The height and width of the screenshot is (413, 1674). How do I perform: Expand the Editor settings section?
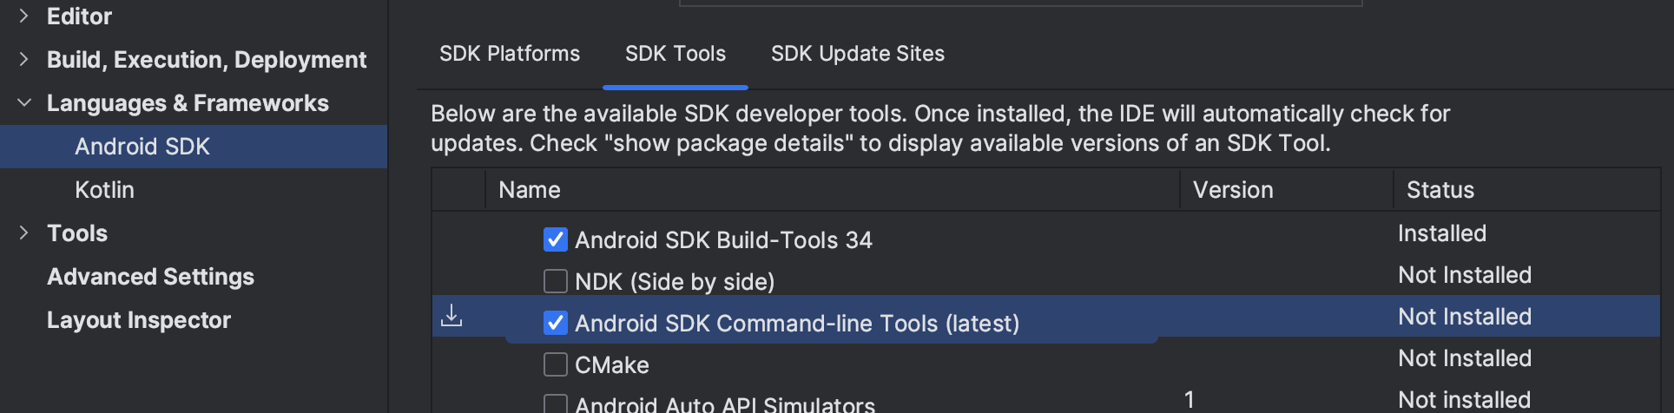click(x=23, y=16)
